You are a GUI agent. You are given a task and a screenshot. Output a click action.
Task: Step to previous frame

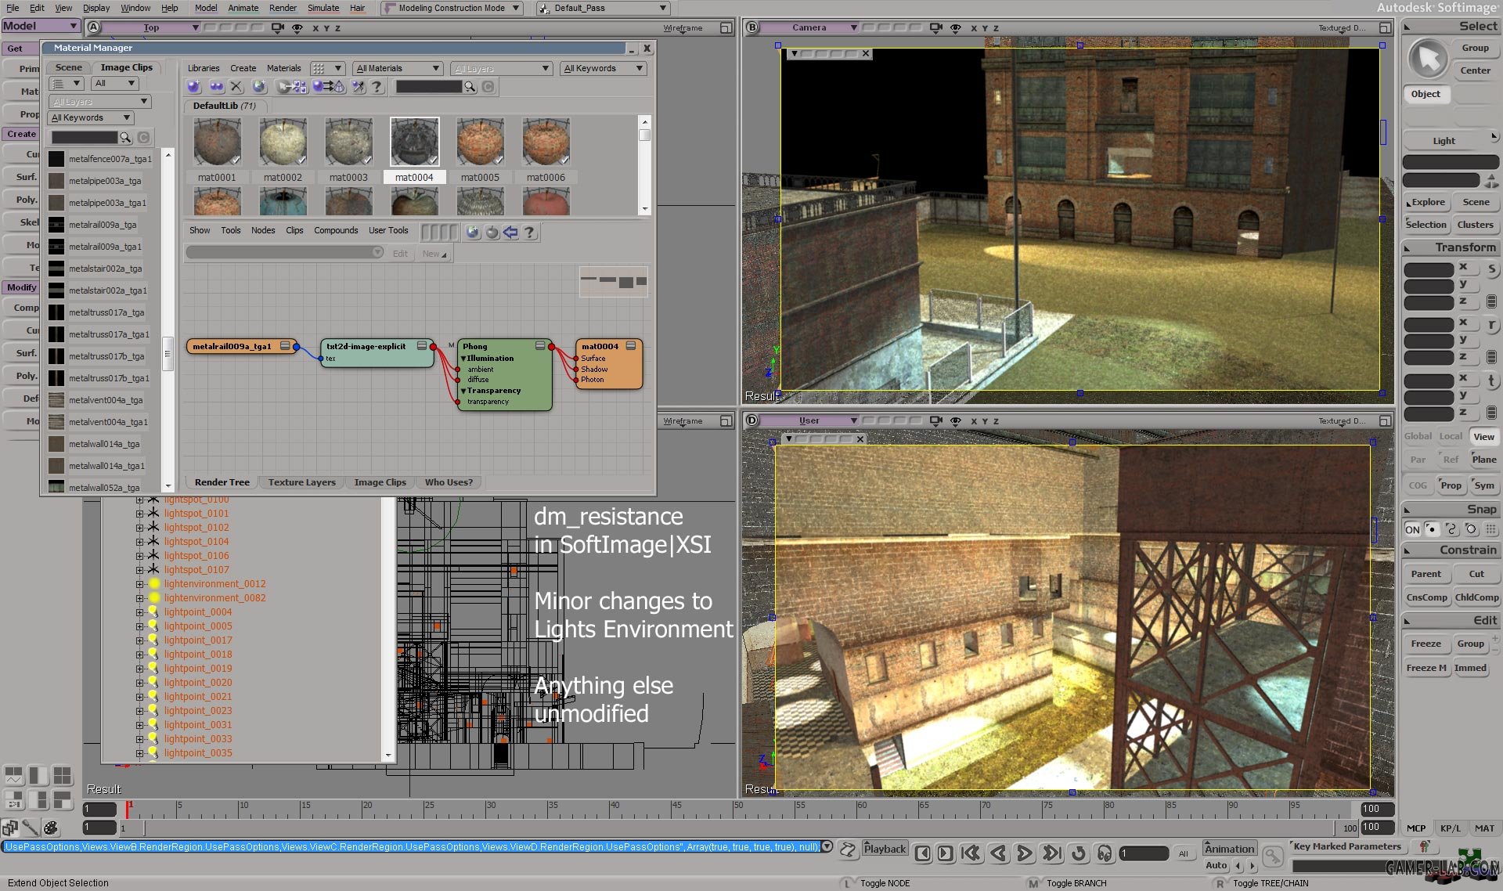(923, 853)
